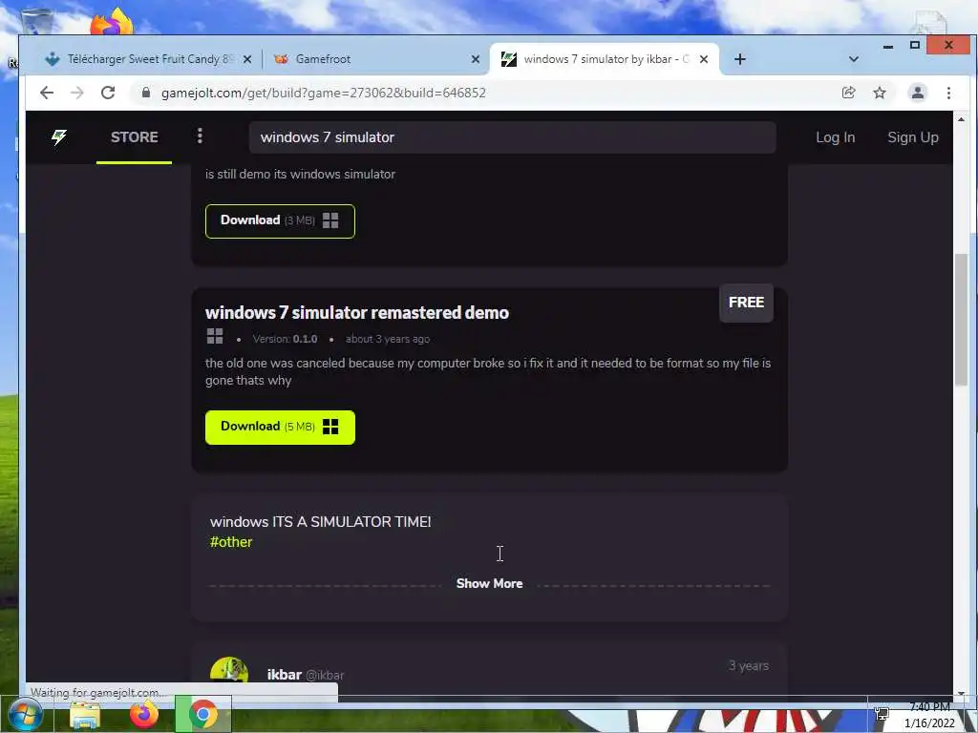Viewport: 978px width, 733px height.
Task: Click the Game Jolt lightning logo
Action: (59, 136)
